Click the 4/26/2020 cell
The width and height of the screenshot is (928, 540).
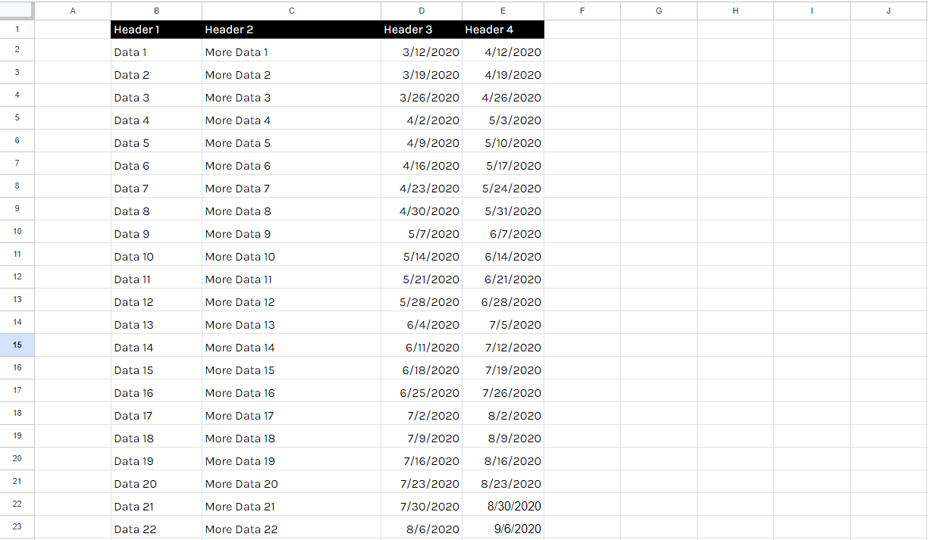pyautogui.click(x=503, y=95)
